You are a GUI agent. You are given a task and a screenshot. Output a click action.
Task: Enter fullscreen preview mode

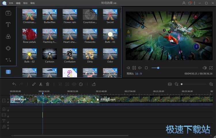click(211, 68)
